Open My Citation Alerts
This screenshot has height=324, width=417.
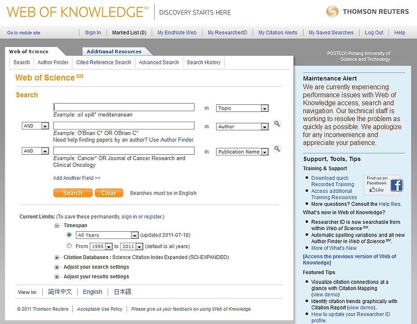[x=278, y=32]
